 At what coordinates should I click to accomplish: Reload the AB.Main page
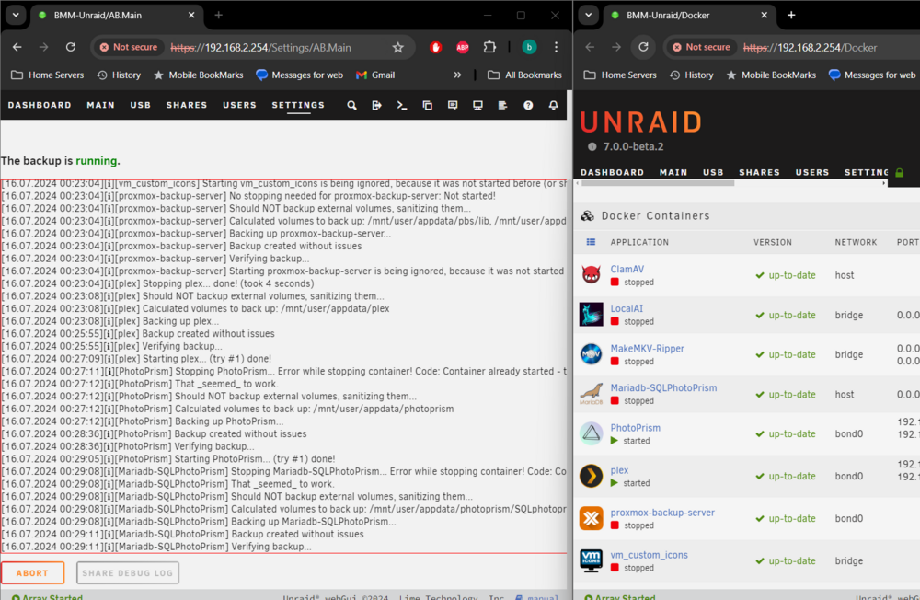coord(71,48)
